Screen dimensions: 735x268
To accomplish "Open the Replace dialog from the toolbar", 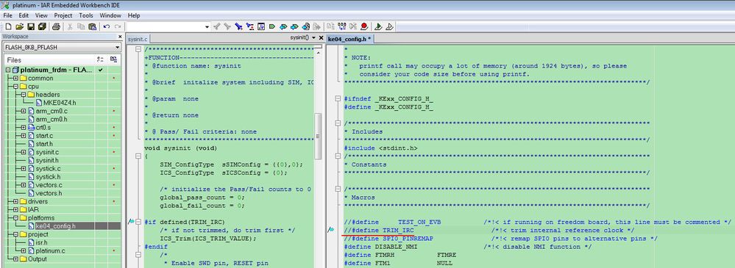I will pos(250,26).
